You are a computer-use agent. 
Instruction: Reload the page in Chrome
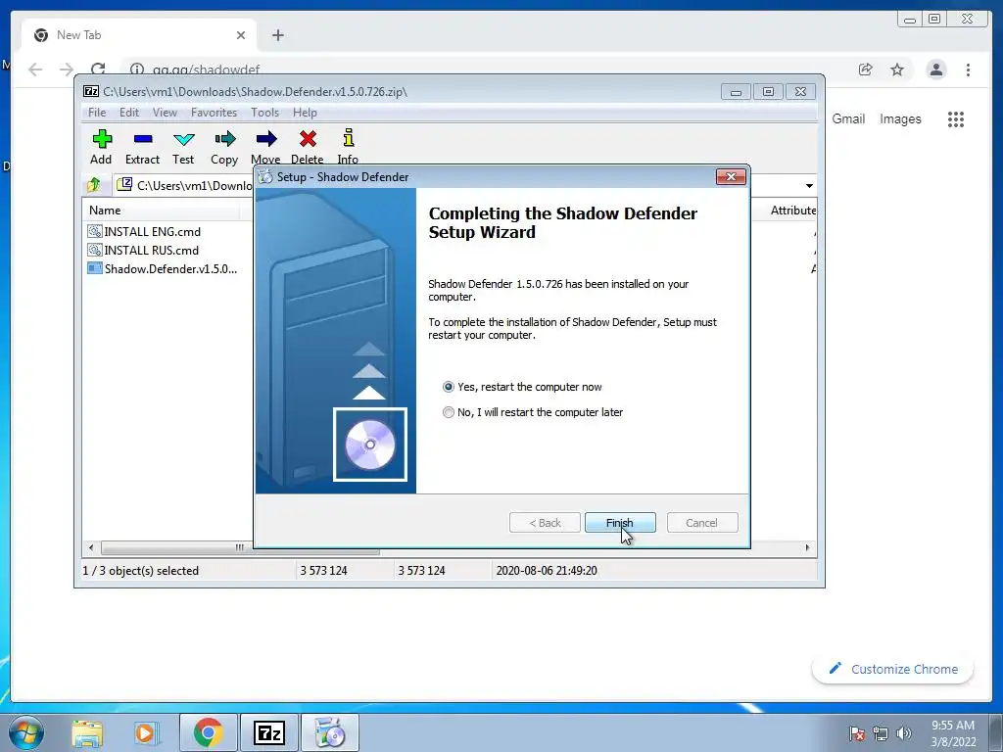click(x=98, y=70)
